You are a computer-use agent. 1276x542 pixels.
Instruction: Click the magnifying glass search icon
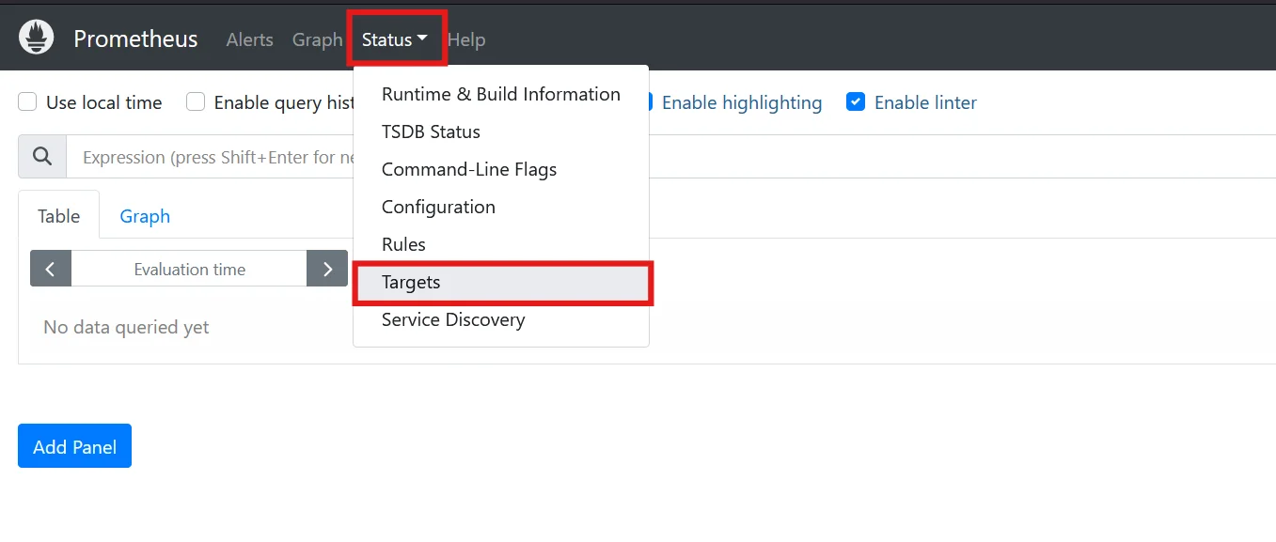pyautogui.click(x=42, y=157)
